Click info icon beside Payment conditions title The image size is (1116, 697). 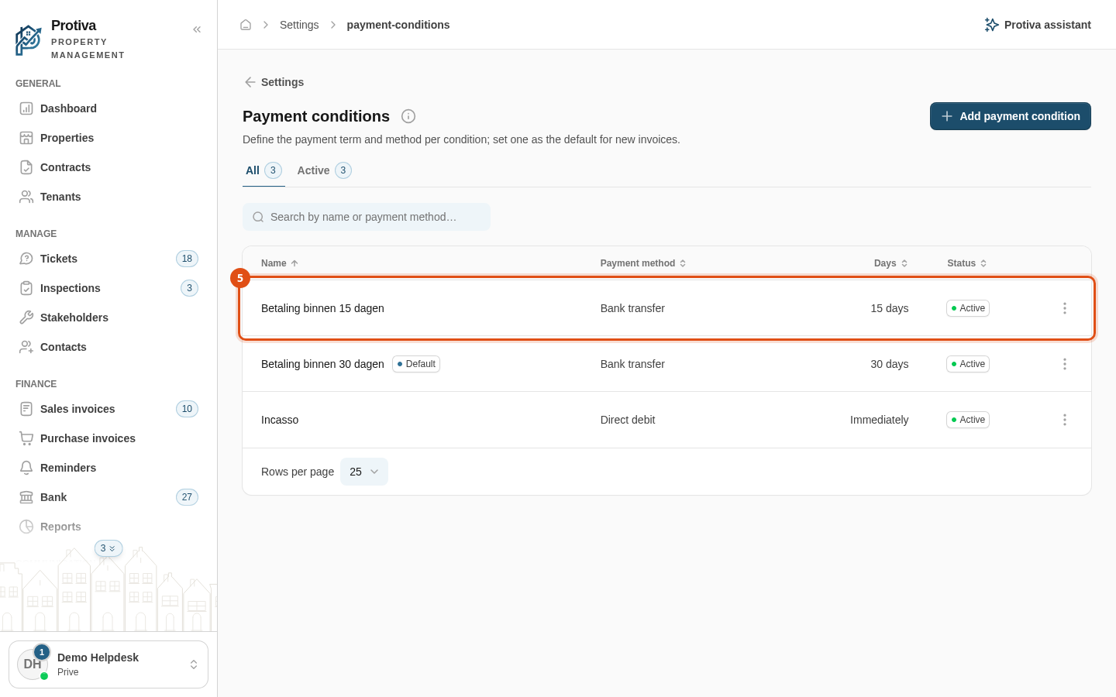(408, 116)
